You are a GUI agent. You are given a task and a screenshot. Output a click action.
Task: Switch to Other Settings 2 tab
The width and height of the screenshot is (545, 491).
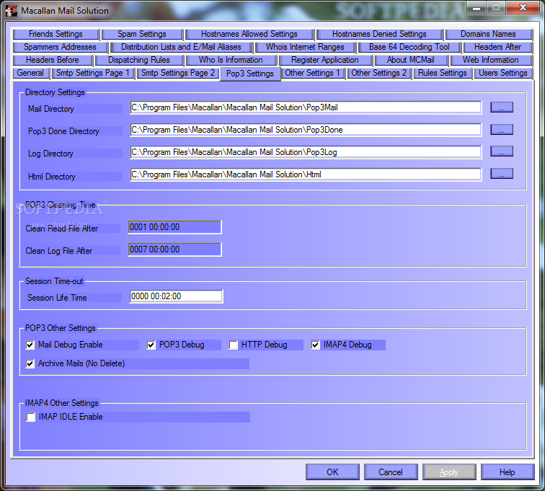click(379, 73)
